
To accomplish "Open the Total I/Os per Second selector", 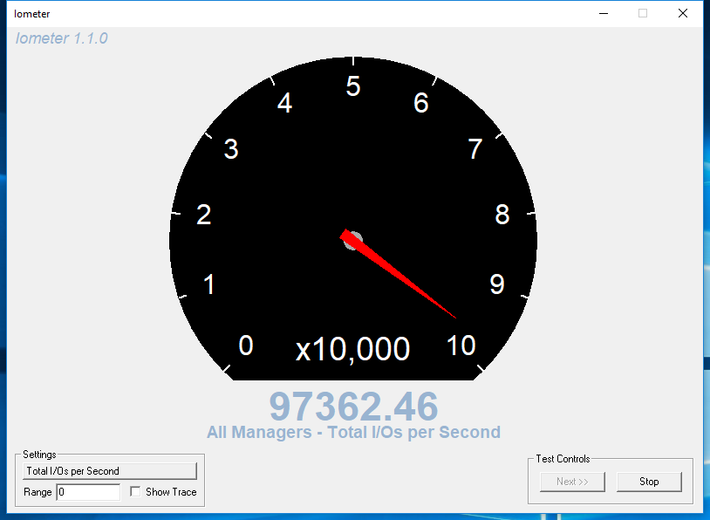I will coord(110,471).
